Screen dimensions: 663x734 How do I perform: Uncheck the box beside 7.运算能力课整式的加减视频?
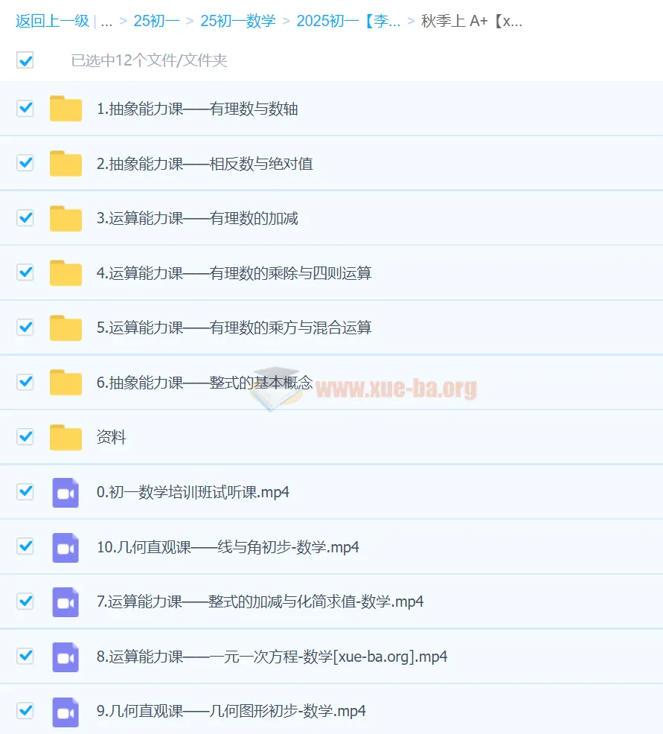click(x=25, y=601)
